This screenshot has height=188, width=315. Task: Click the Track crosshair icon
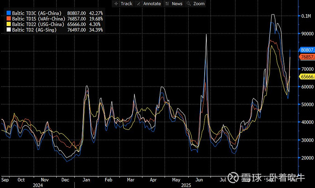pos(116,4)
